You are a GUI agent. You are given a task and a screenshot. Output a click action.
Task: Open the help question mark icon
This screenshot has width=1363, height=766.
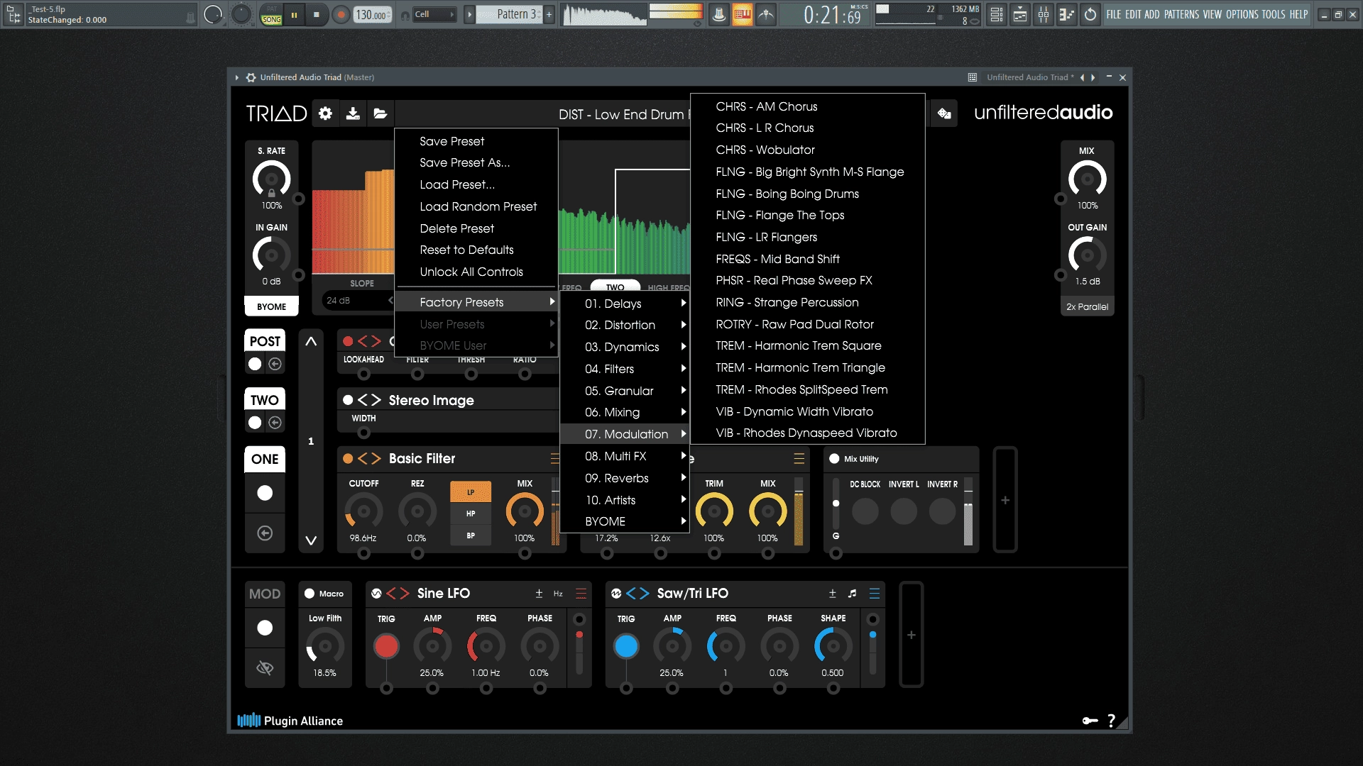pyautogui.click(x=1112, y=721)
